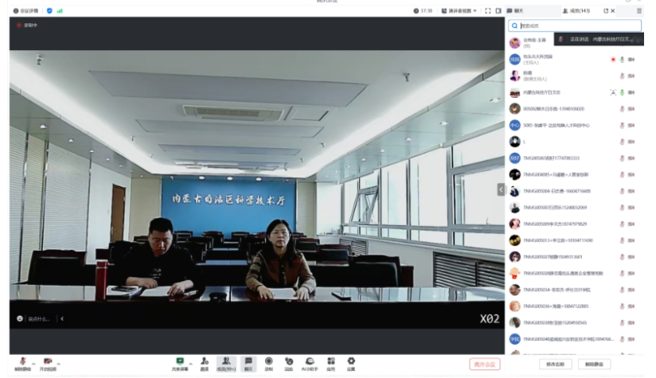Toggle green microphone of fourth member row
The width and height of the screenshot is (656, 378).
point(622,92)
